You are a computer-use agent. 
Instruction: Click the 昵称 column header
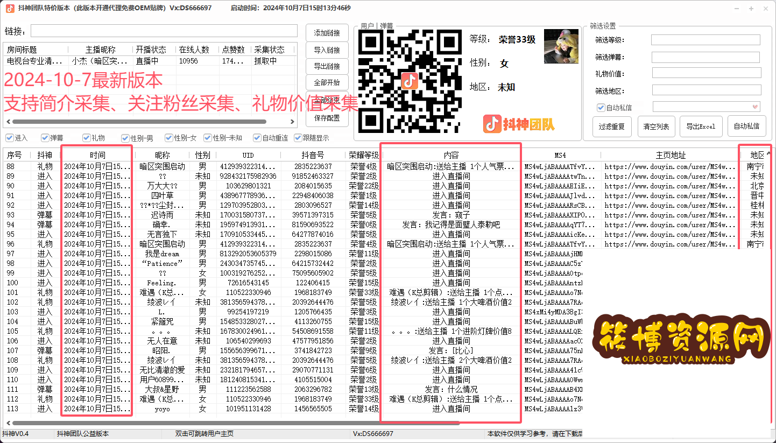pyautogui.click(x=162, y=155)
